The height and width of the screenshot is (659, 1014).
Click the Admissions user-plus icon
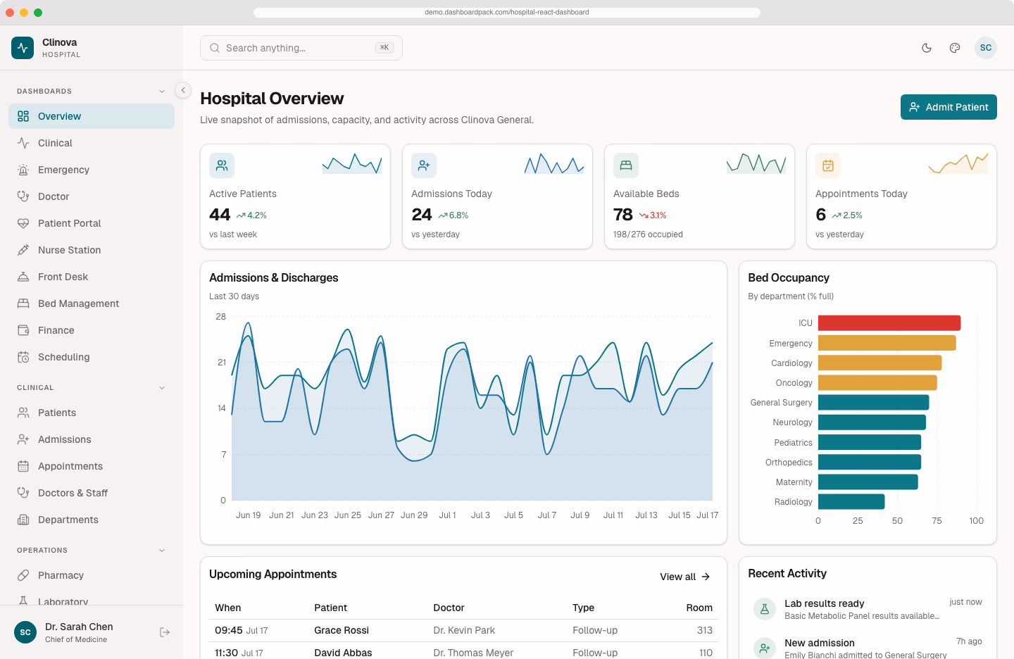point(23,439)
